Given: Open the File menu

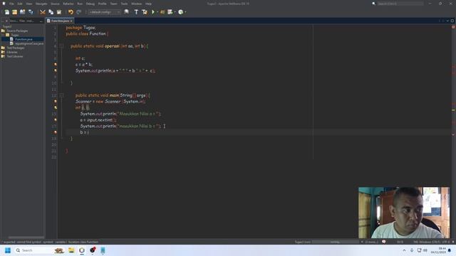Looking at the screenshot, I should pos(11,4).
